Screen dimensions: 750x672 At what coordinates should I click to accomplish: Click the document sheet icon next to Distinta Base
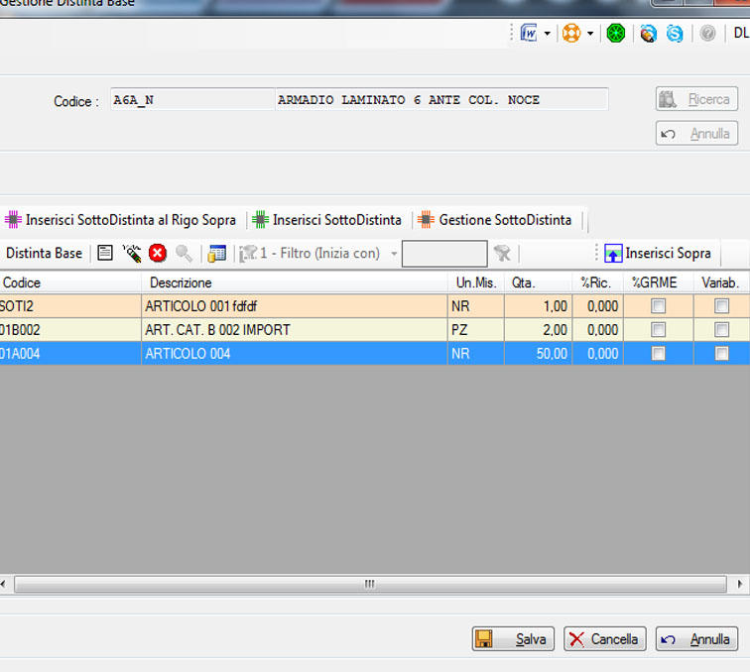[x=105, y=253]
